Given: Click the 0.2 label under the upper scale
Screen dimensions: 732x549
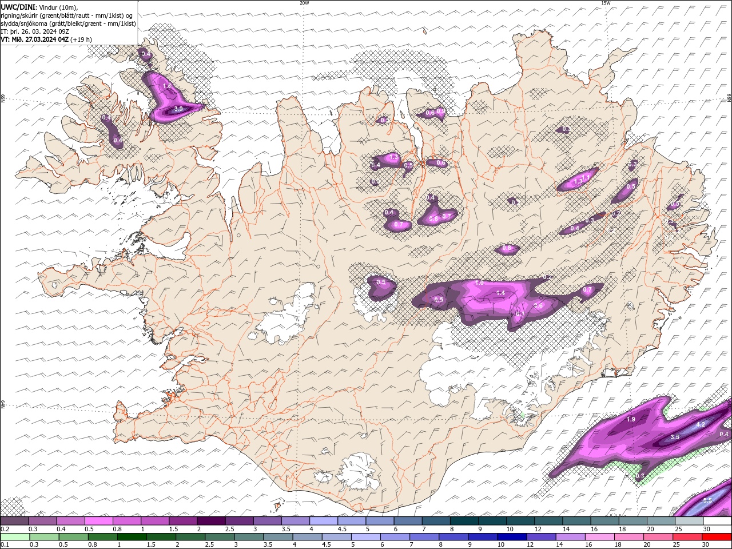Looking at the screenshot, I should 4,529.
